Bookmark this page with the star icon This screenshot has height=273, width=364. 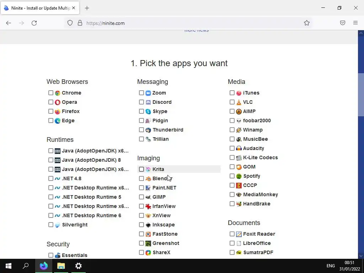click(307, 23)
